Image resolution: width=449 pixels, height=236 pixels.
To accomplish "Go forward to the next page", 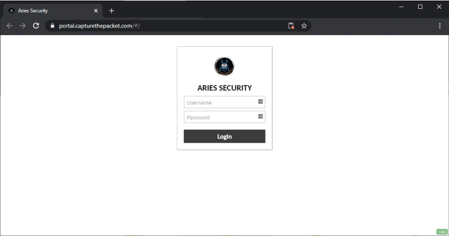I will [x=23, y=26].
